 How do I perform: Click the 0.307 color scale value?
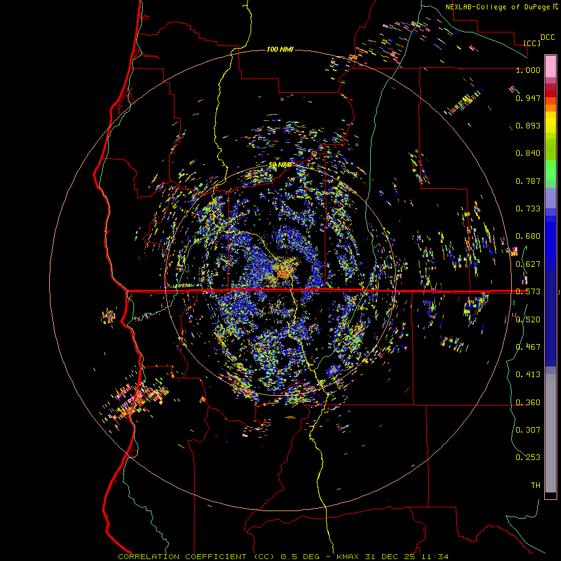528,429
